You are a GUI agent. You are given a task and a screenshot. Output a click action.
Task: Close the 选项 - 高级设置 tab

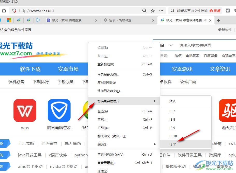click(153, 20)
